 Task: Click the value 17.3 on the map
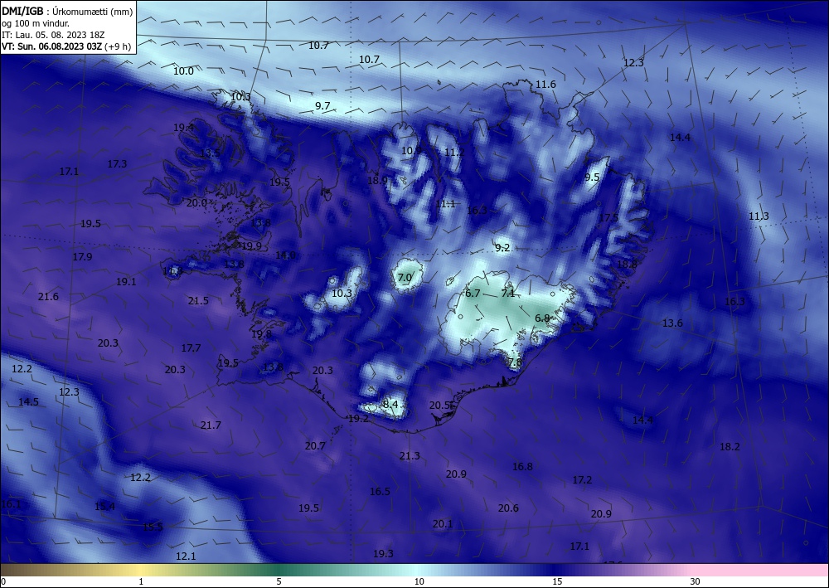118,164
